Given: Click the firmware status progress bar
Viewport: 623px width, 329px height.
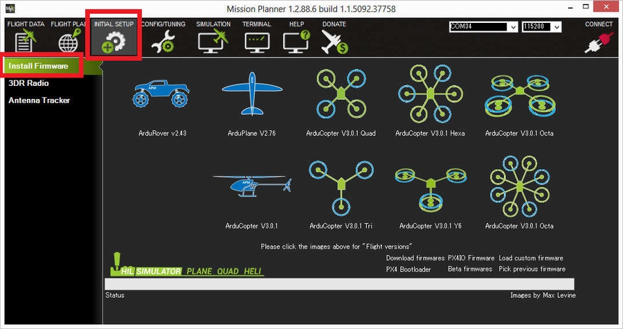Looking at the screenshot, I should 339,283.
